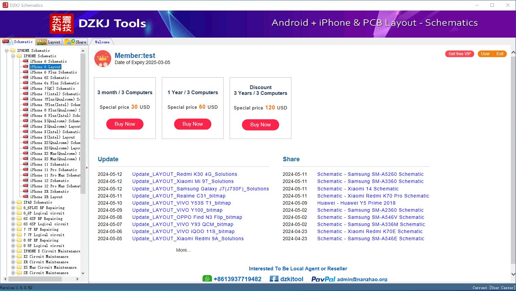Click the admin@nanzhao.org PayPal email
Viewport: 516px width, 291px height.
pos(362,279)
